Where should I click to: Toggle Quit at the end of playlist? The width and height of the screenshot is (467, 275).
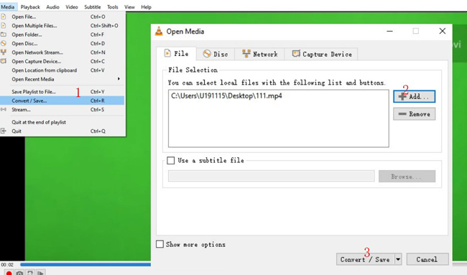click(x=62, y=122)
